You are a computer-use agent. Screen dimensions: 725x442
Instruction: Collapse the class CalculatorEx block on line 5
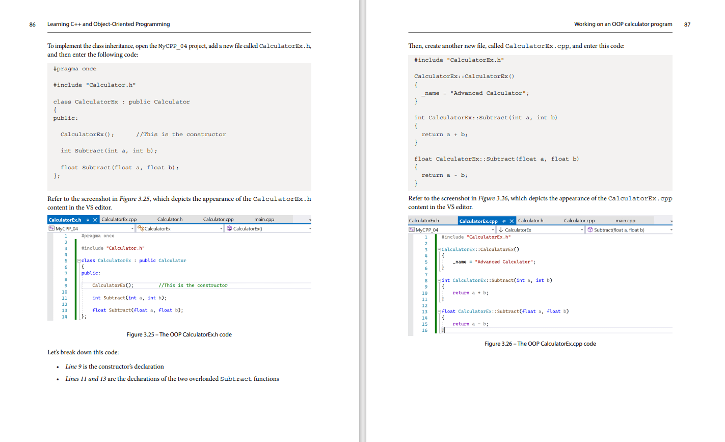click(x=79, y=261)
